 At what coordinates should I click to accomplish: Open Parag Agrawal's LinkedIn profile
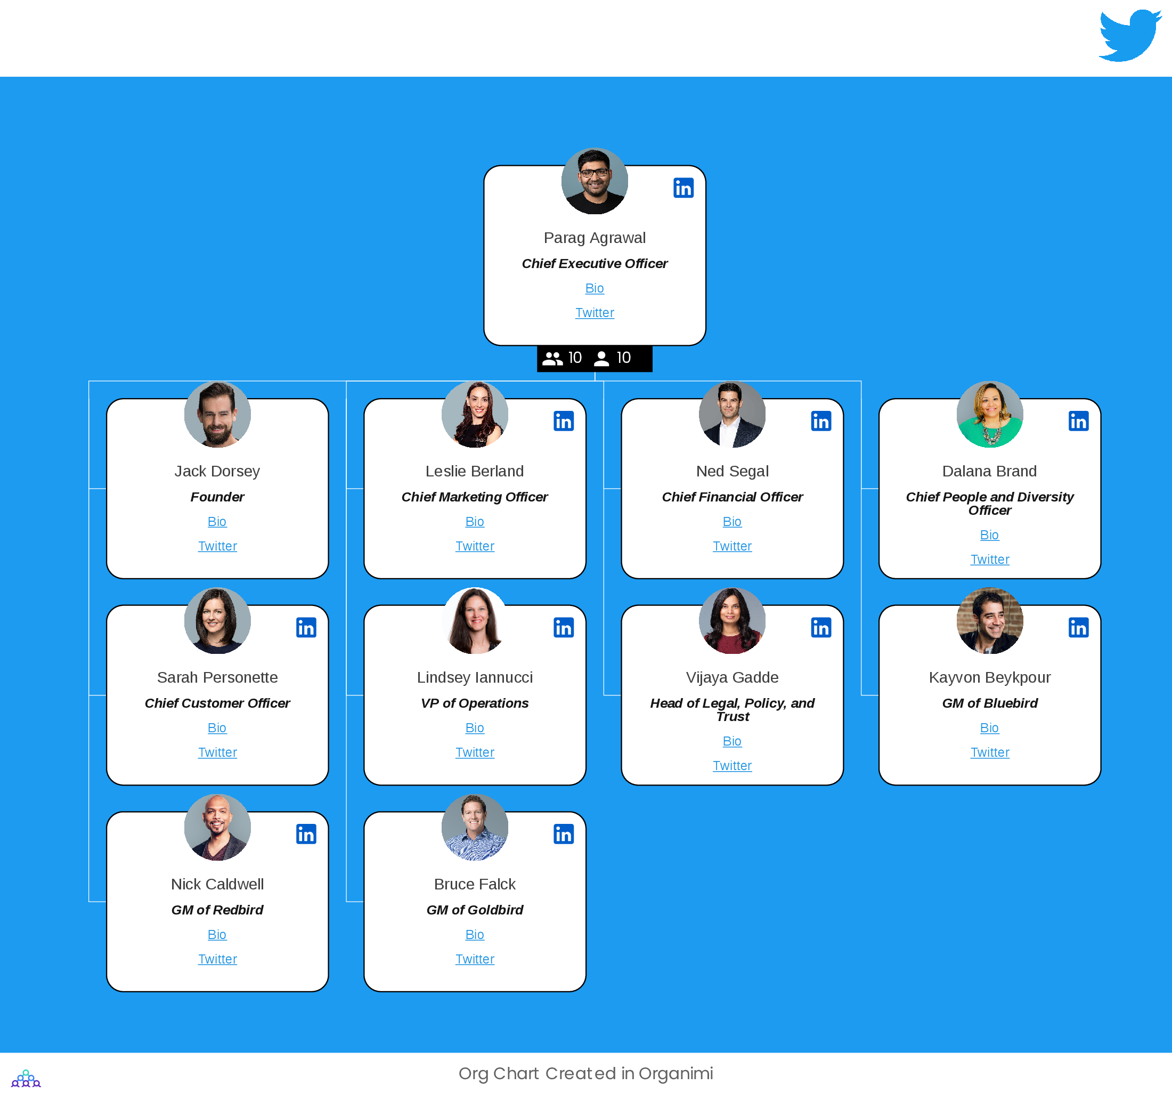[683, 188]
